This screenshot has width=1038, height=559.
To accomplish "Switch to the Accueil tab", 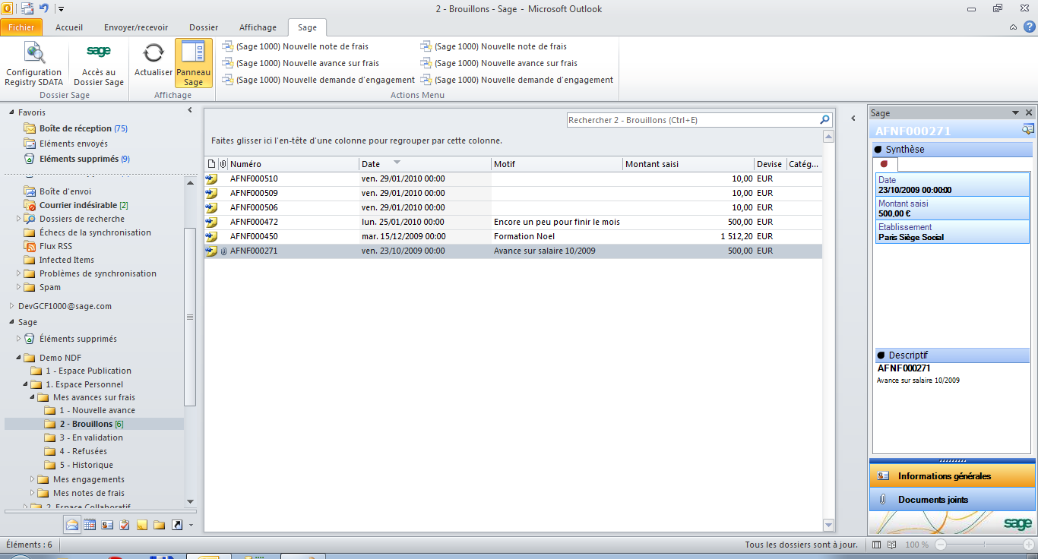I will 69,27.
